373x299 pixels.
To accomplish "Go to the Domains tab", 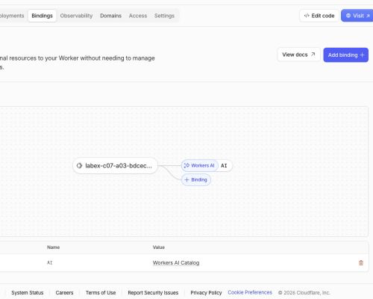I will tap(110, 16).
